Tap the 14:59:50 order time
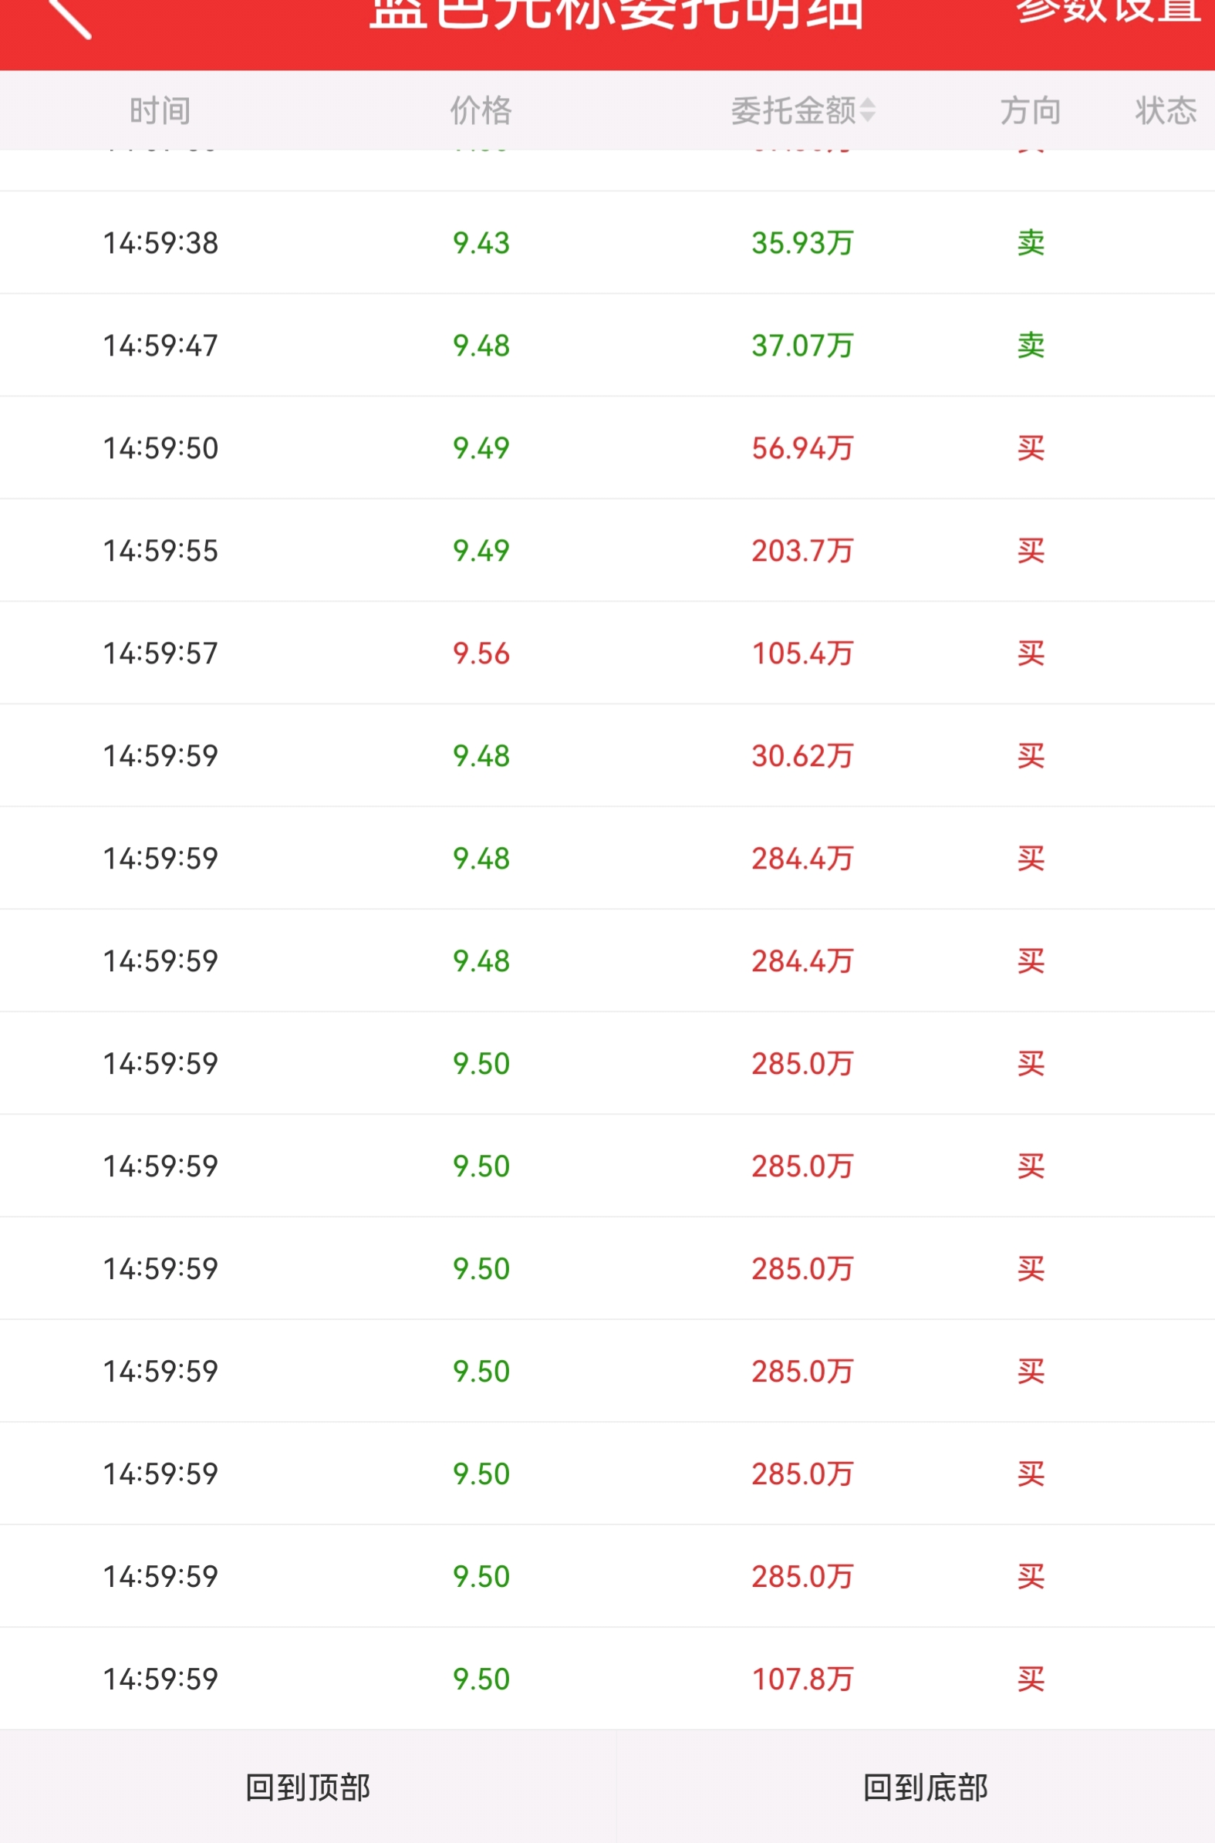Screen dimensions: 1215x1843 click(161, 448)
